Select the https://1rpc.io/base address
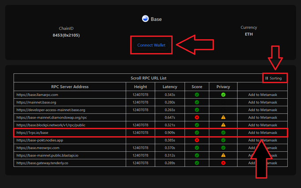Screen dimensions: 301x188 (x=32, y=133)
